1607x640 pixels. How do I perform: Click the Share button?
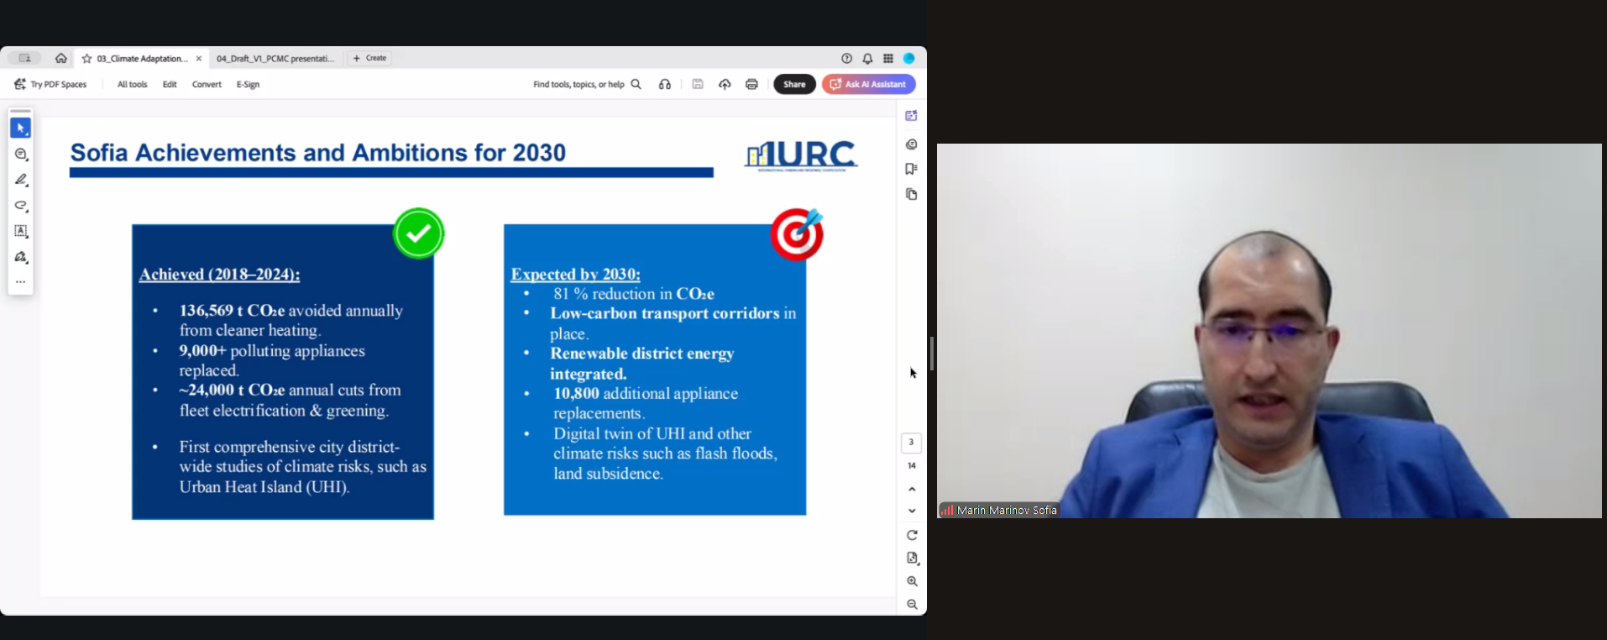(794, 84)
